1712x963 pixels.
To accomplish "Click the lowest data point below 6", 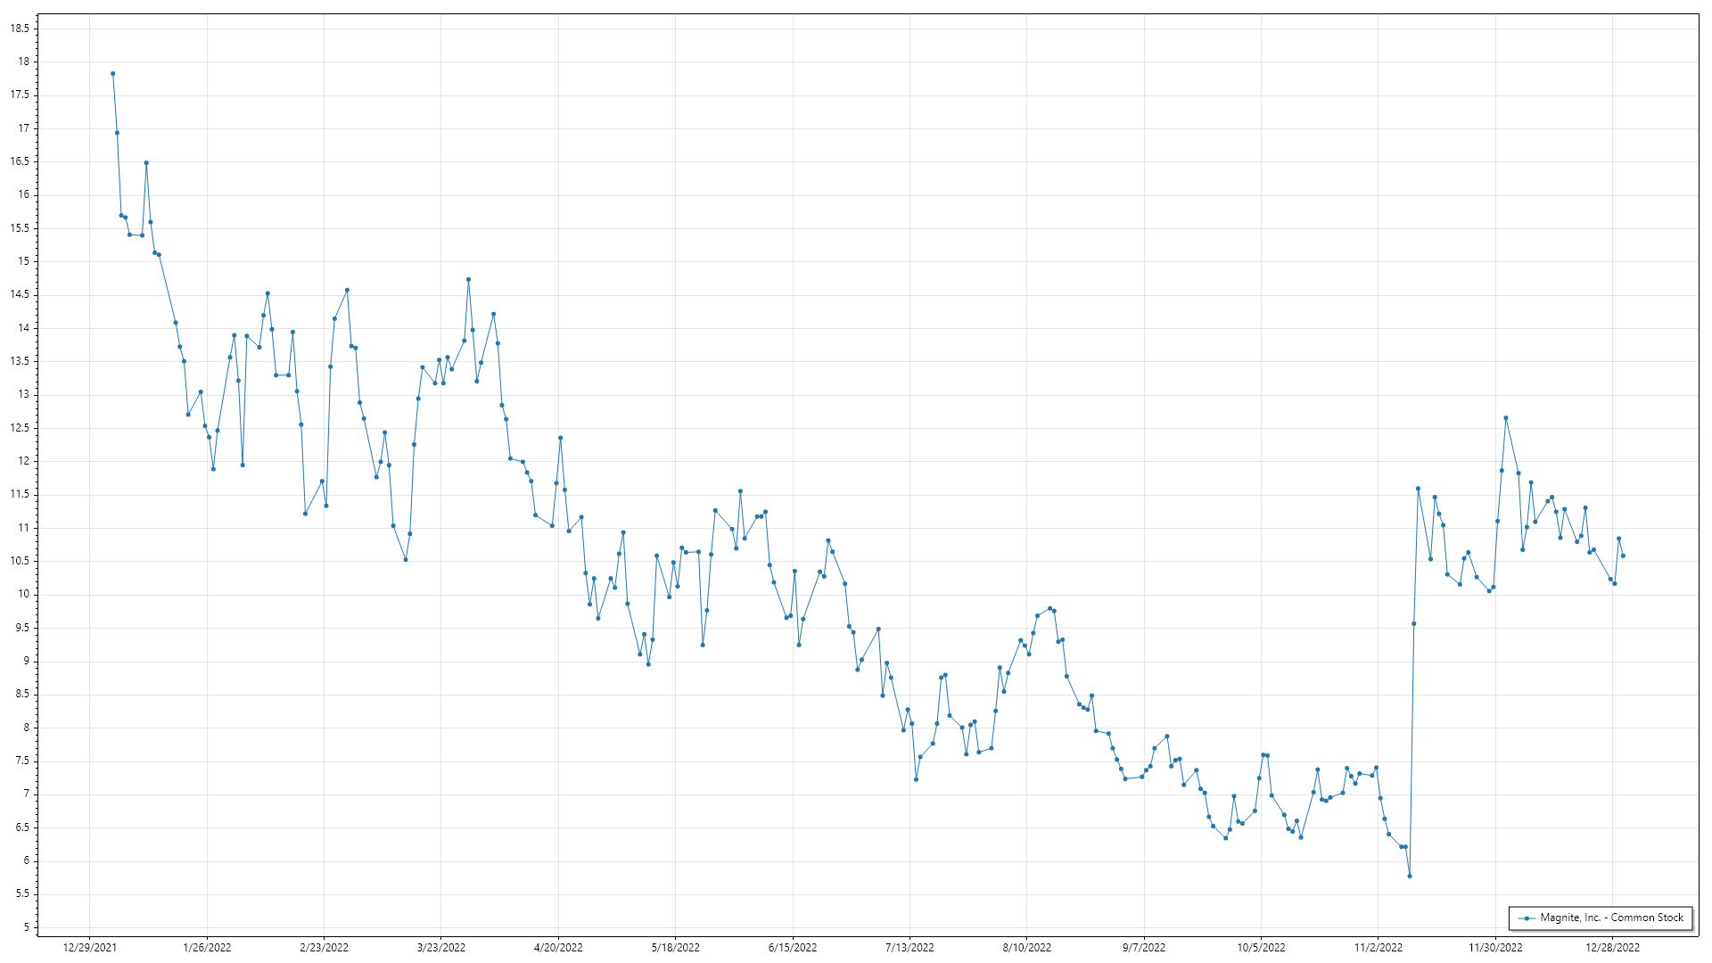I will pos(1410,877).
